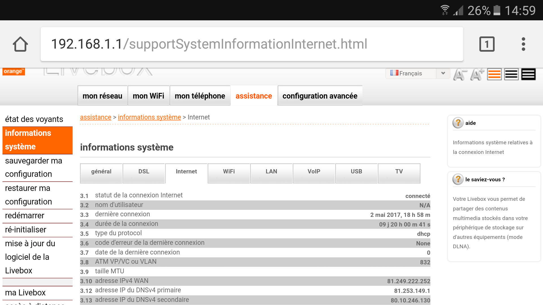This screenshot has height=305, width=543.
Task: Open the mon téléphone menu
Action: click(x=200, y=96)
